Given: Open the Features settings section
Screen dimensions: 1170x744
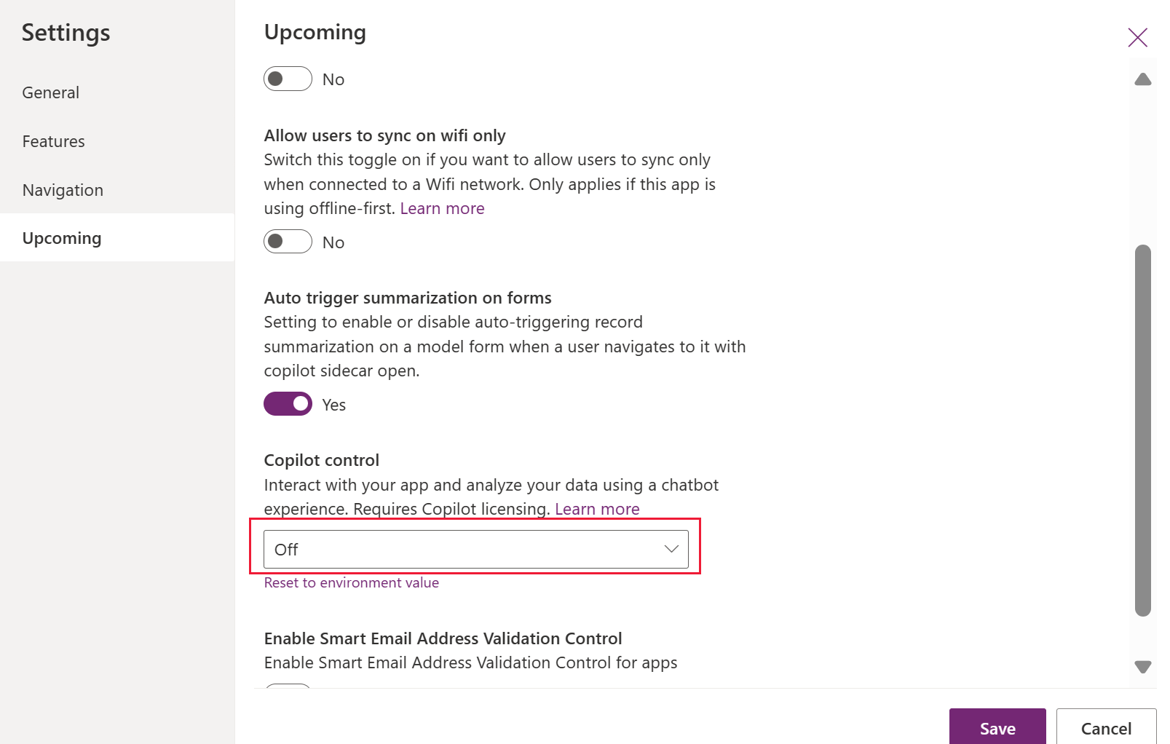Looking at the screenshot, I should [x=53, y=141].
